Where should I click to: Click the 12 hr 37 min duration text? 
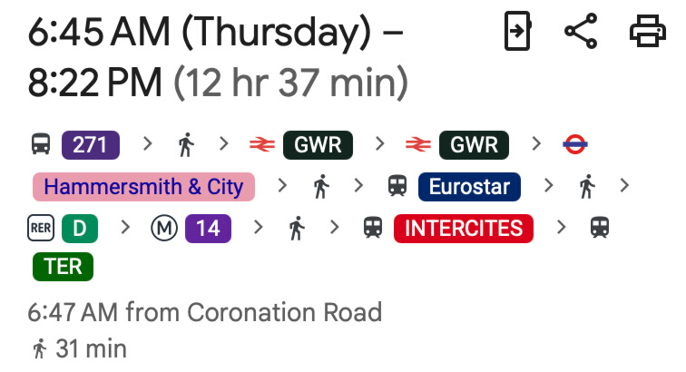point(290,84)
